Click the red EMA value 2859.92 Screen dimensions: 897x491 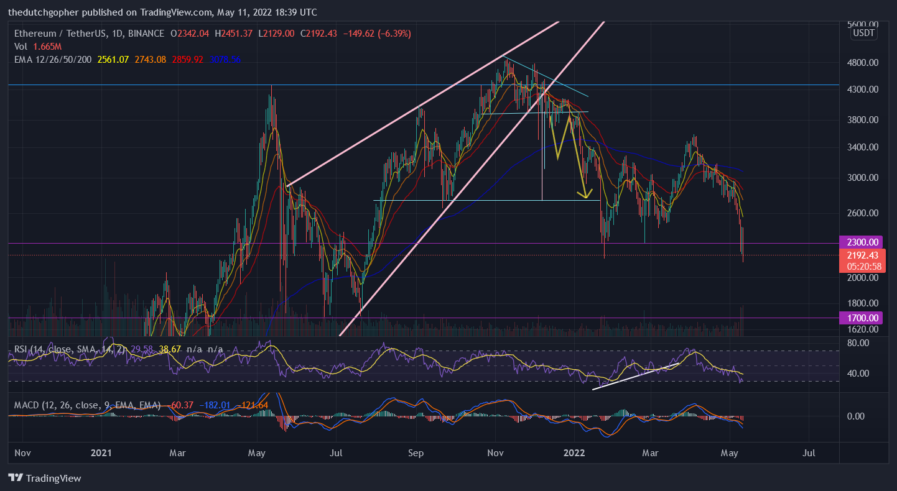click(x=187, y=59)
